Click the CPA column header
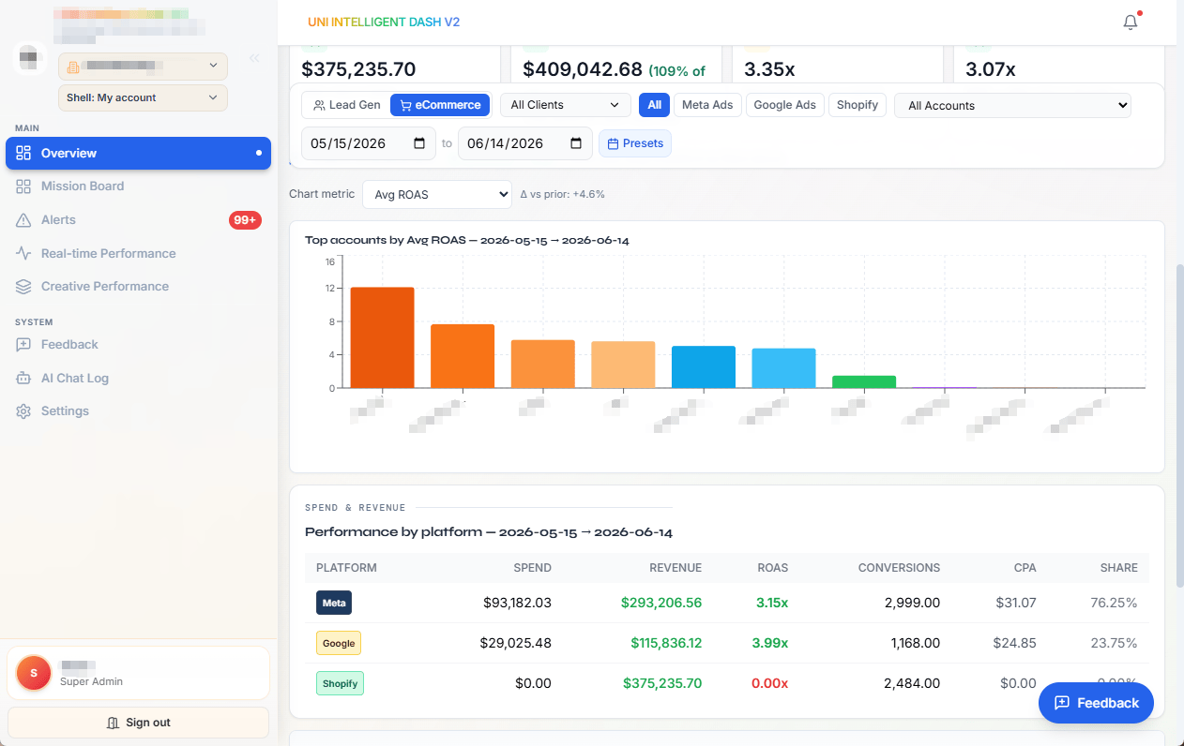The width and height of the screenshot is (1184, 746). 1025,568
